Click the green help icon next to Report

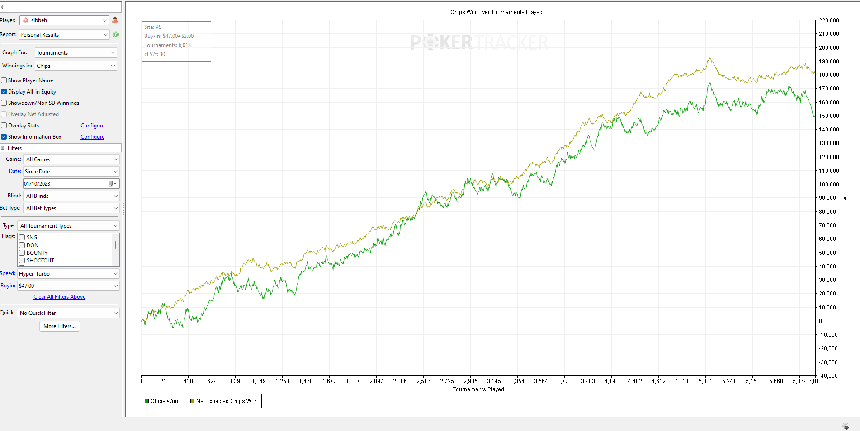tap(116, 35)
